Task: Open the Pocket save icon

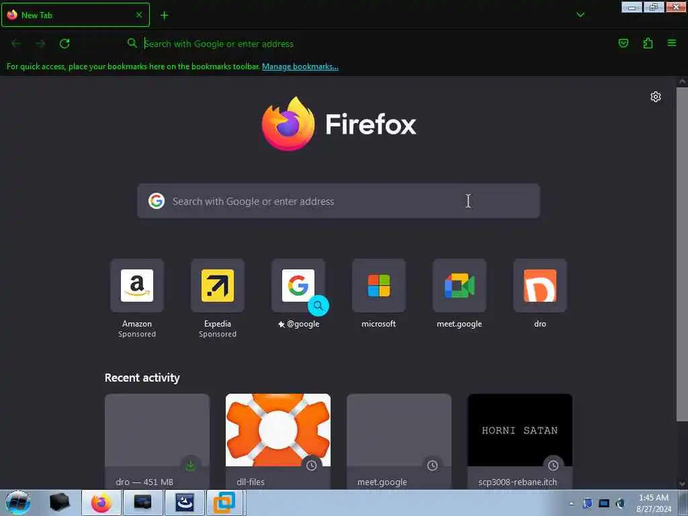Action: [623, 43]
